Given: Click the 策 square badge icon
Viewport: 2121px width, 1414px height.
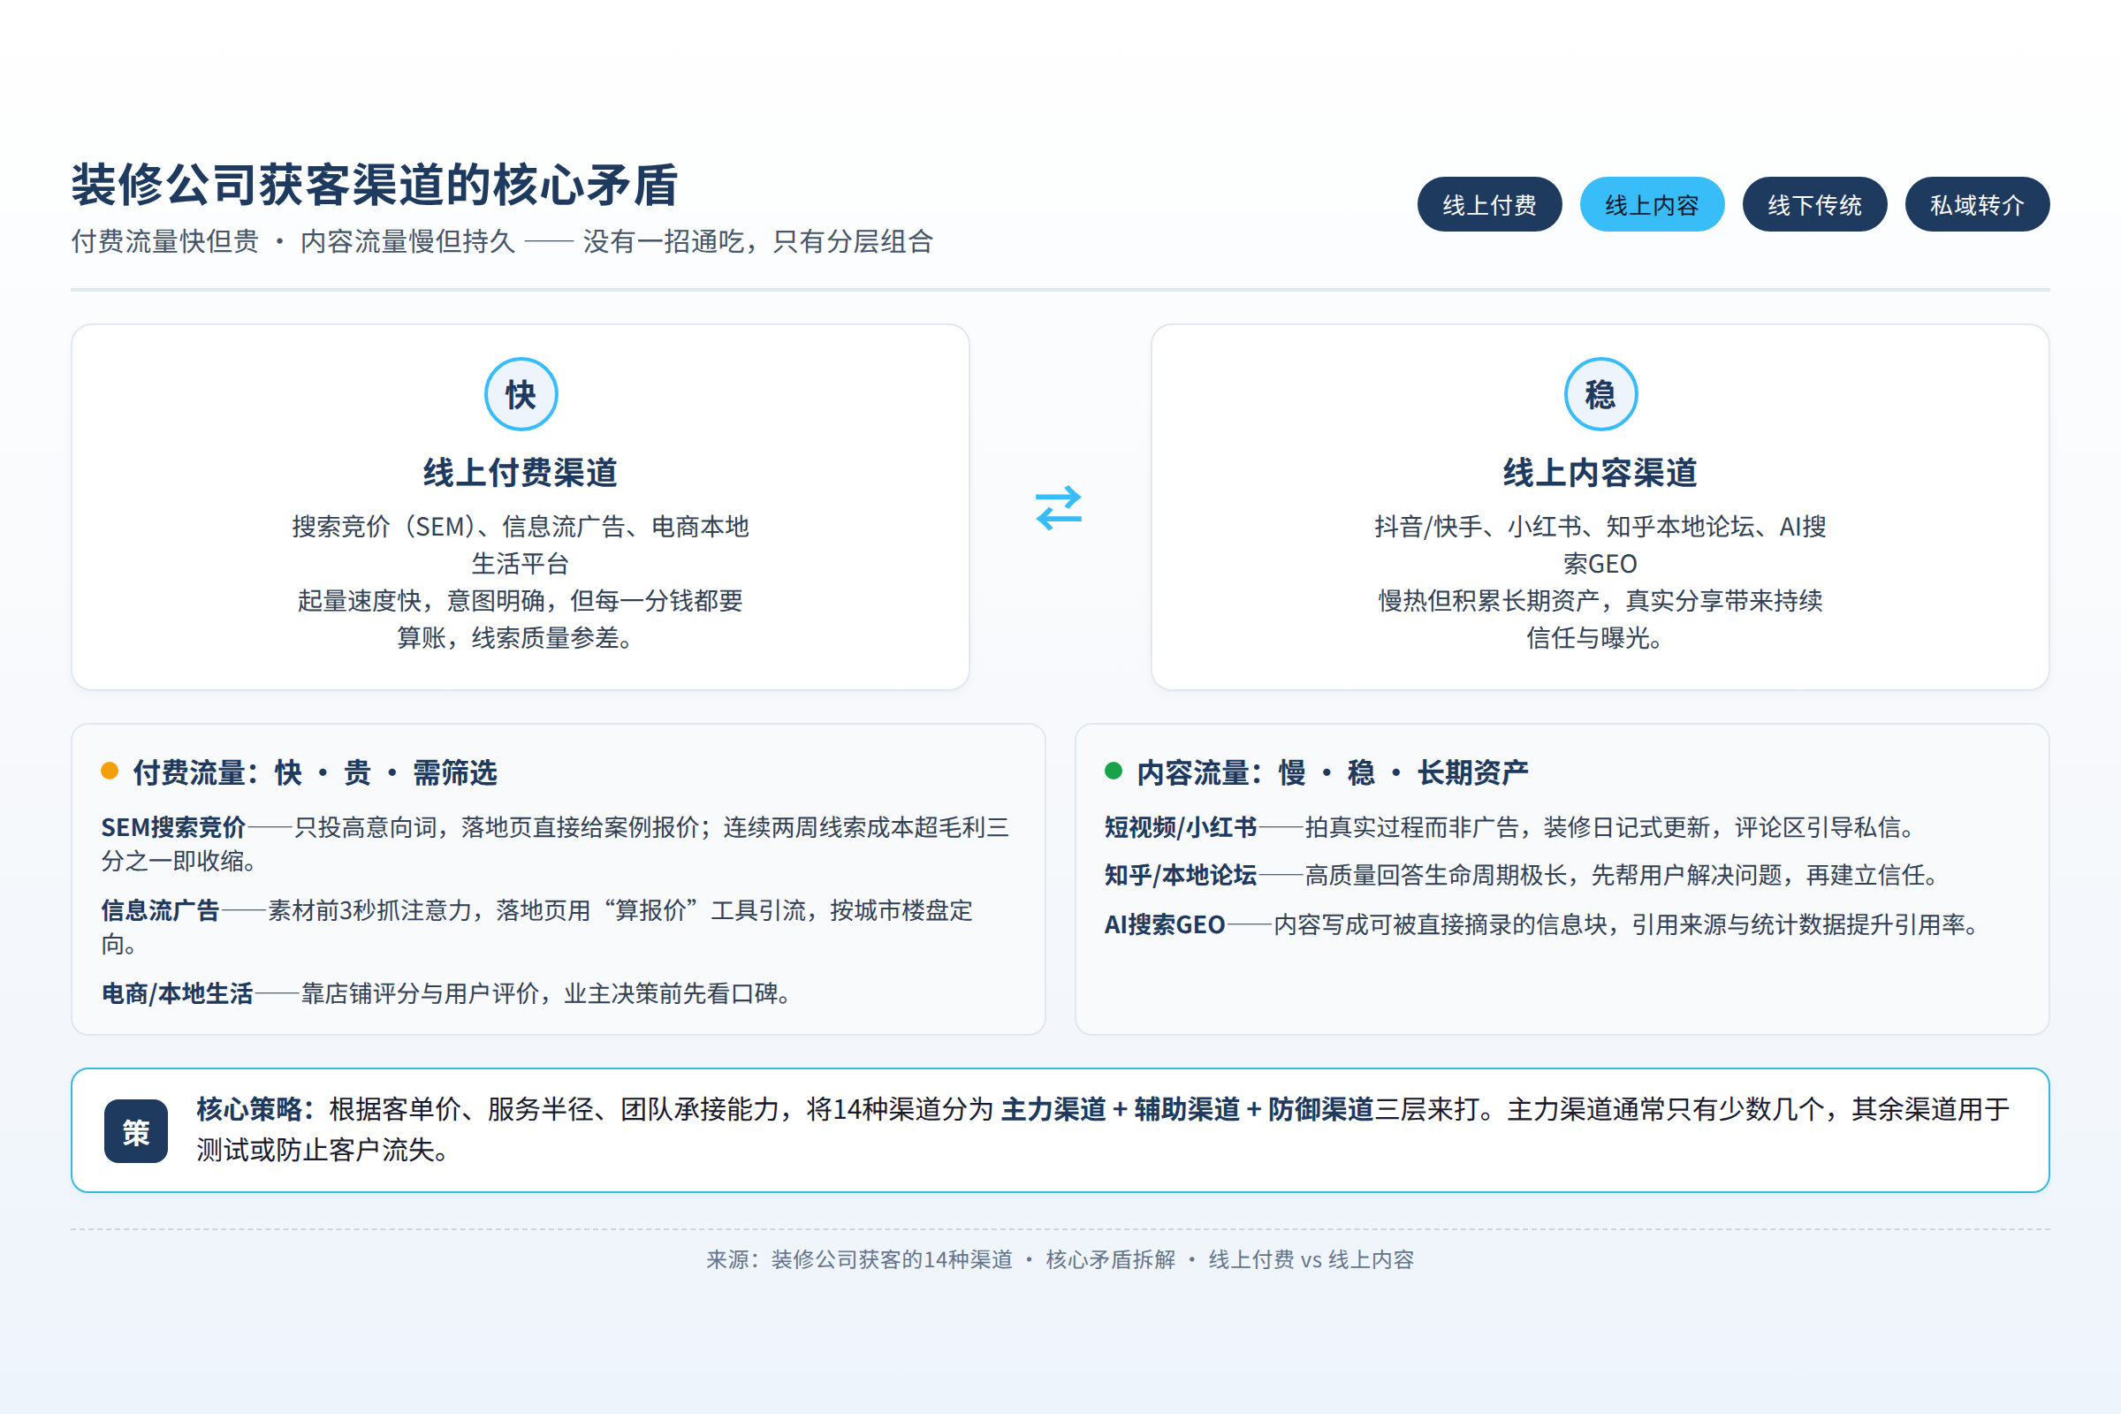Looking at the screenshot, I should pos(136,1131).
